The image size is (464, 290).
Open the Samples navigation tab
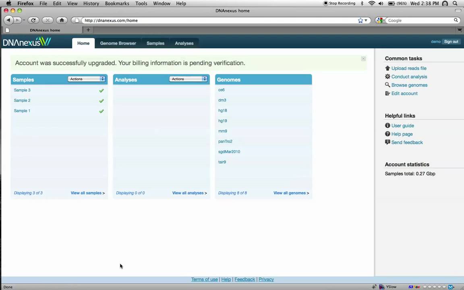(x=155, y=43)
